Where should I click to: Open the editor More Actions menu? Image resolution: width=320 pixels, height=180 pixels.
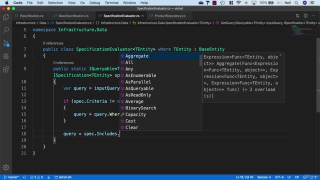coord(313,15)
